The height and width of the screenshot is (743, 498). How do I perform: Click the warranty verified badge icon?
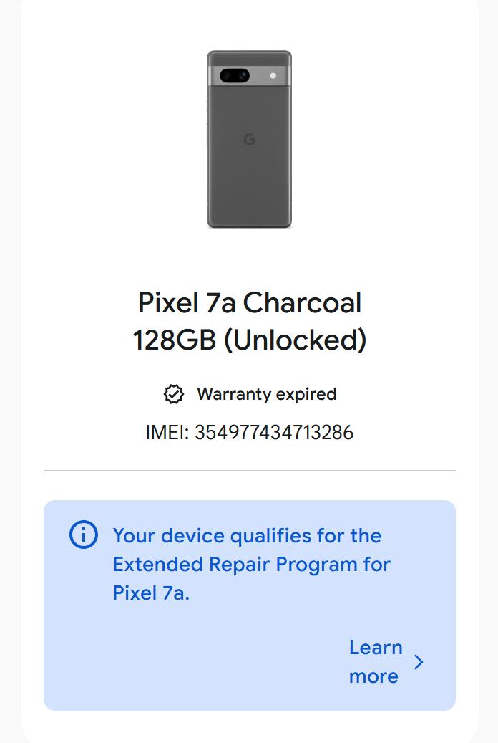tap(173, 394)
